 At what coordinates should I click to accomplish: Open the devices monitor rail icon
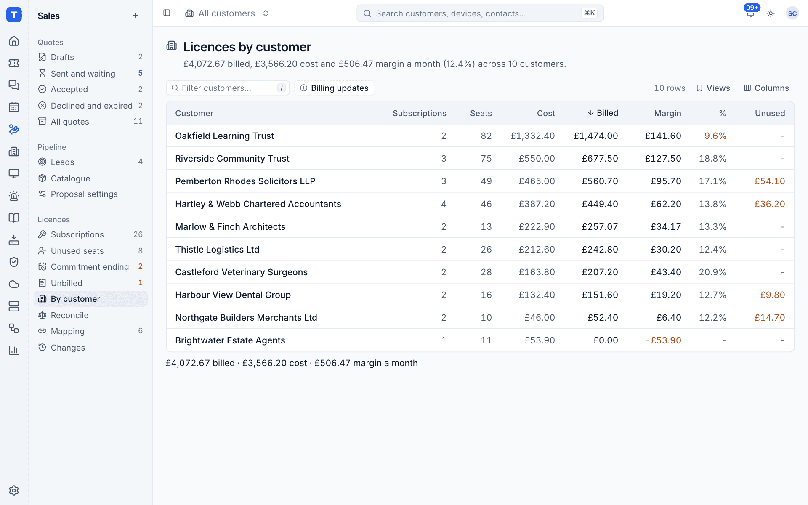tap(14, 173)
